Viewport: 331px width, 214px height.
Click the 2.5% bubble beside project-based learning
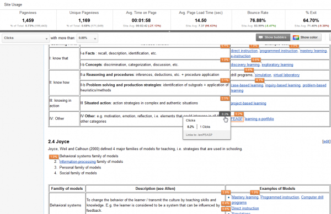[225, 98]
